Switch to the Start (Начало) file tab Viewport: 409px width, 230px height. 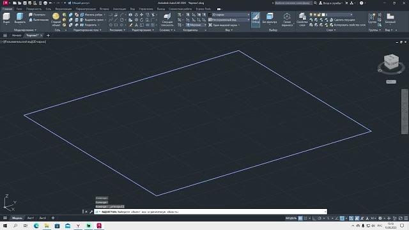tap(17, 36)
